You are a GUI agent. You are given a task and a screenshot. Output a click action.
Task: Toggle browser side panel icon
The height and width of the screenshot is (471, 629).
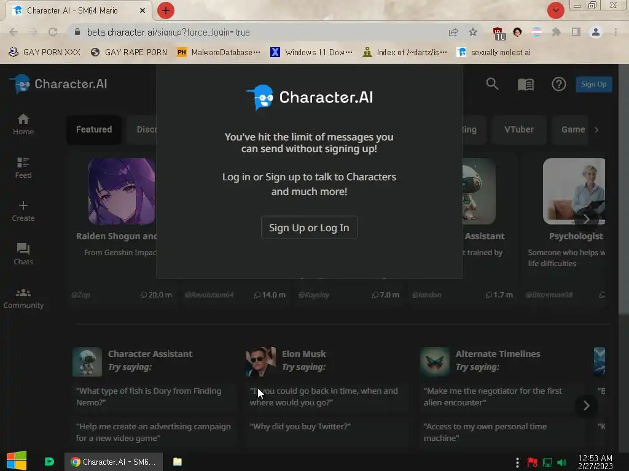576,32
